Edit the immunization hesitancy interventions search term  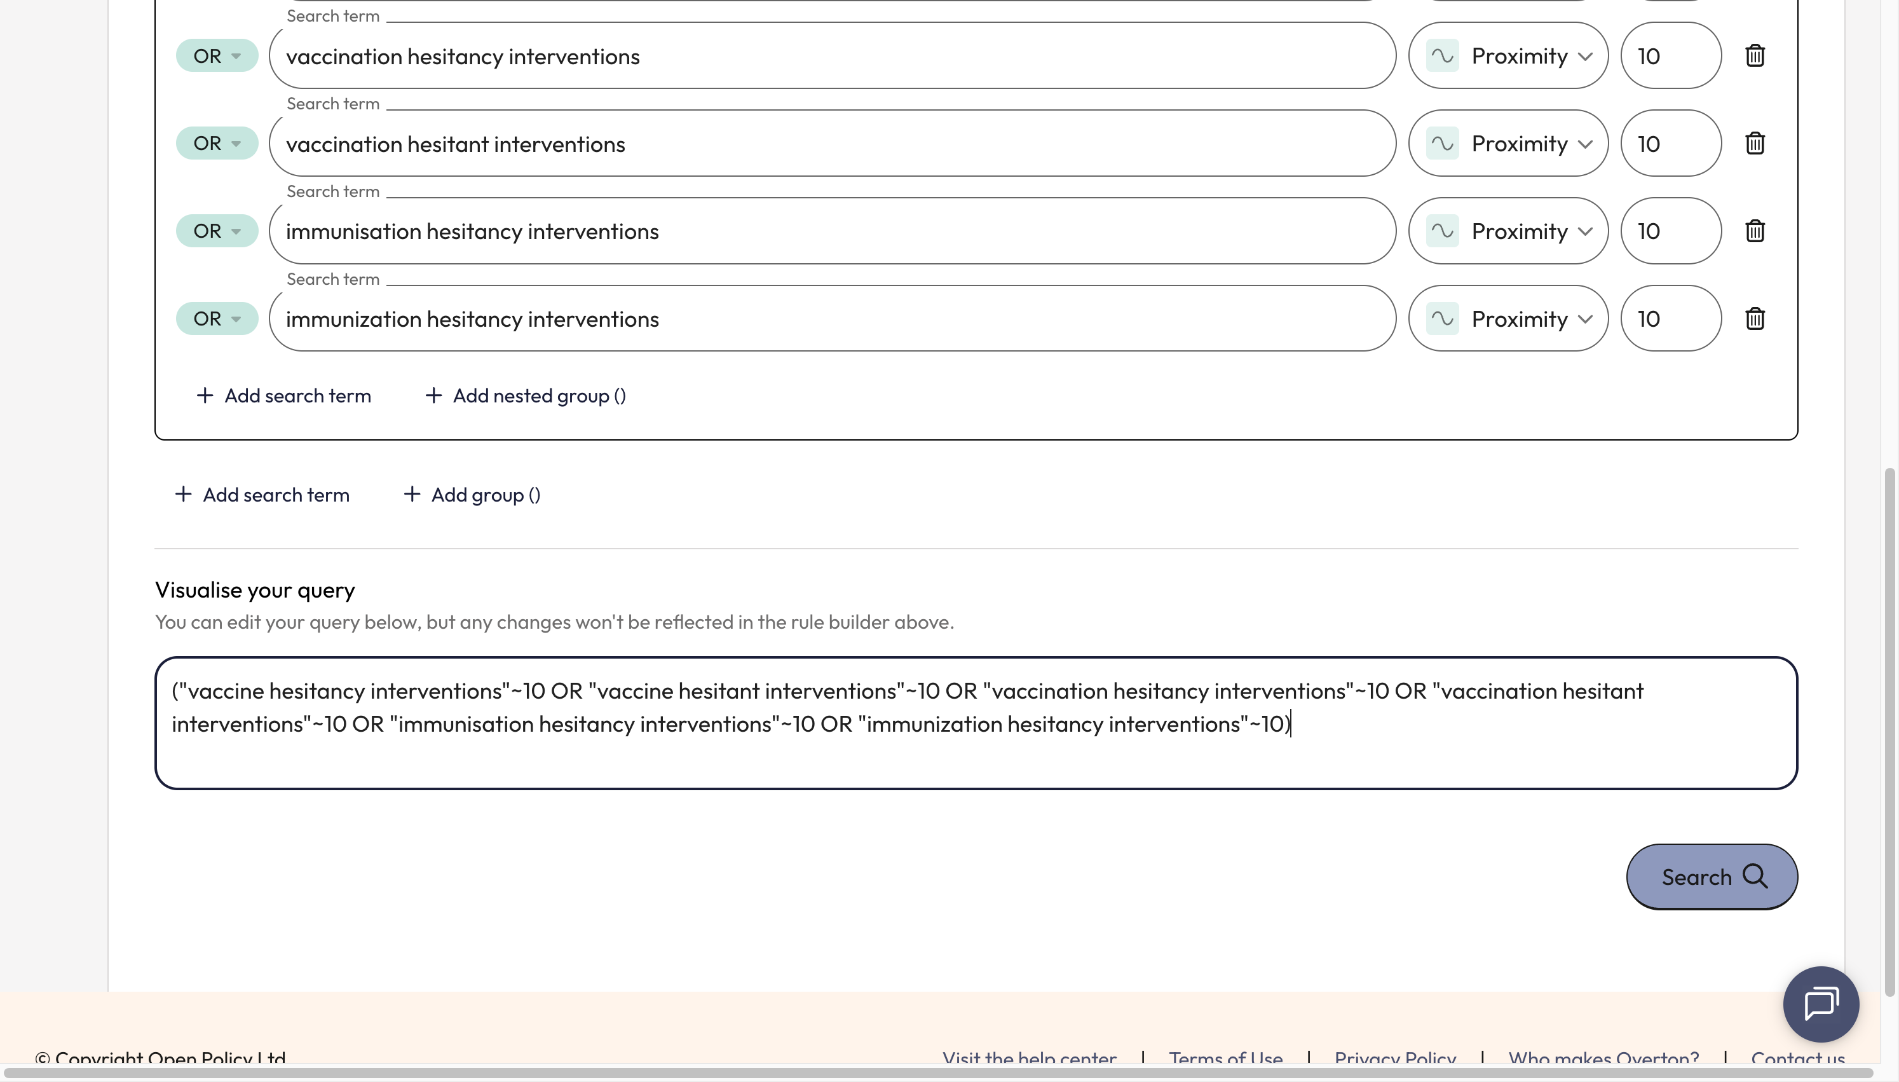click(833, 318)
